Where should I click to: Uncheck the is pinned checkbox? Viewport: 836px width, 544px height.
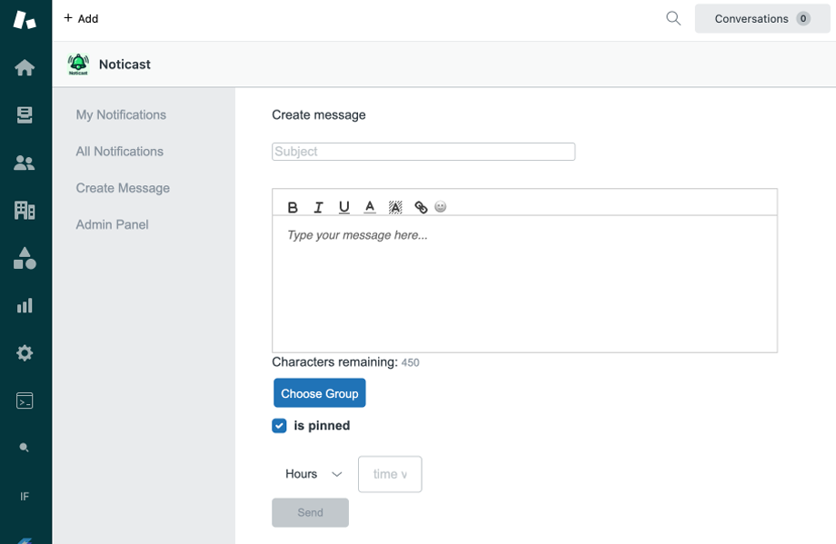point(279,425)
